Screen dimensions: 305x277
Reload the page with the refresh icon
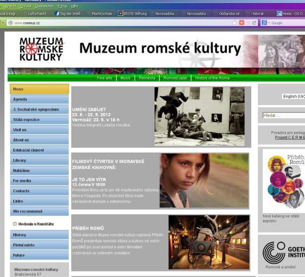click(254, 23)
